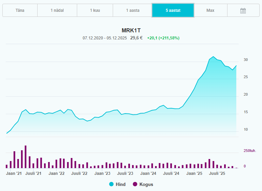Show the 1 aasta period
This screenshot has height=191, width=262.
coord(132,10)
